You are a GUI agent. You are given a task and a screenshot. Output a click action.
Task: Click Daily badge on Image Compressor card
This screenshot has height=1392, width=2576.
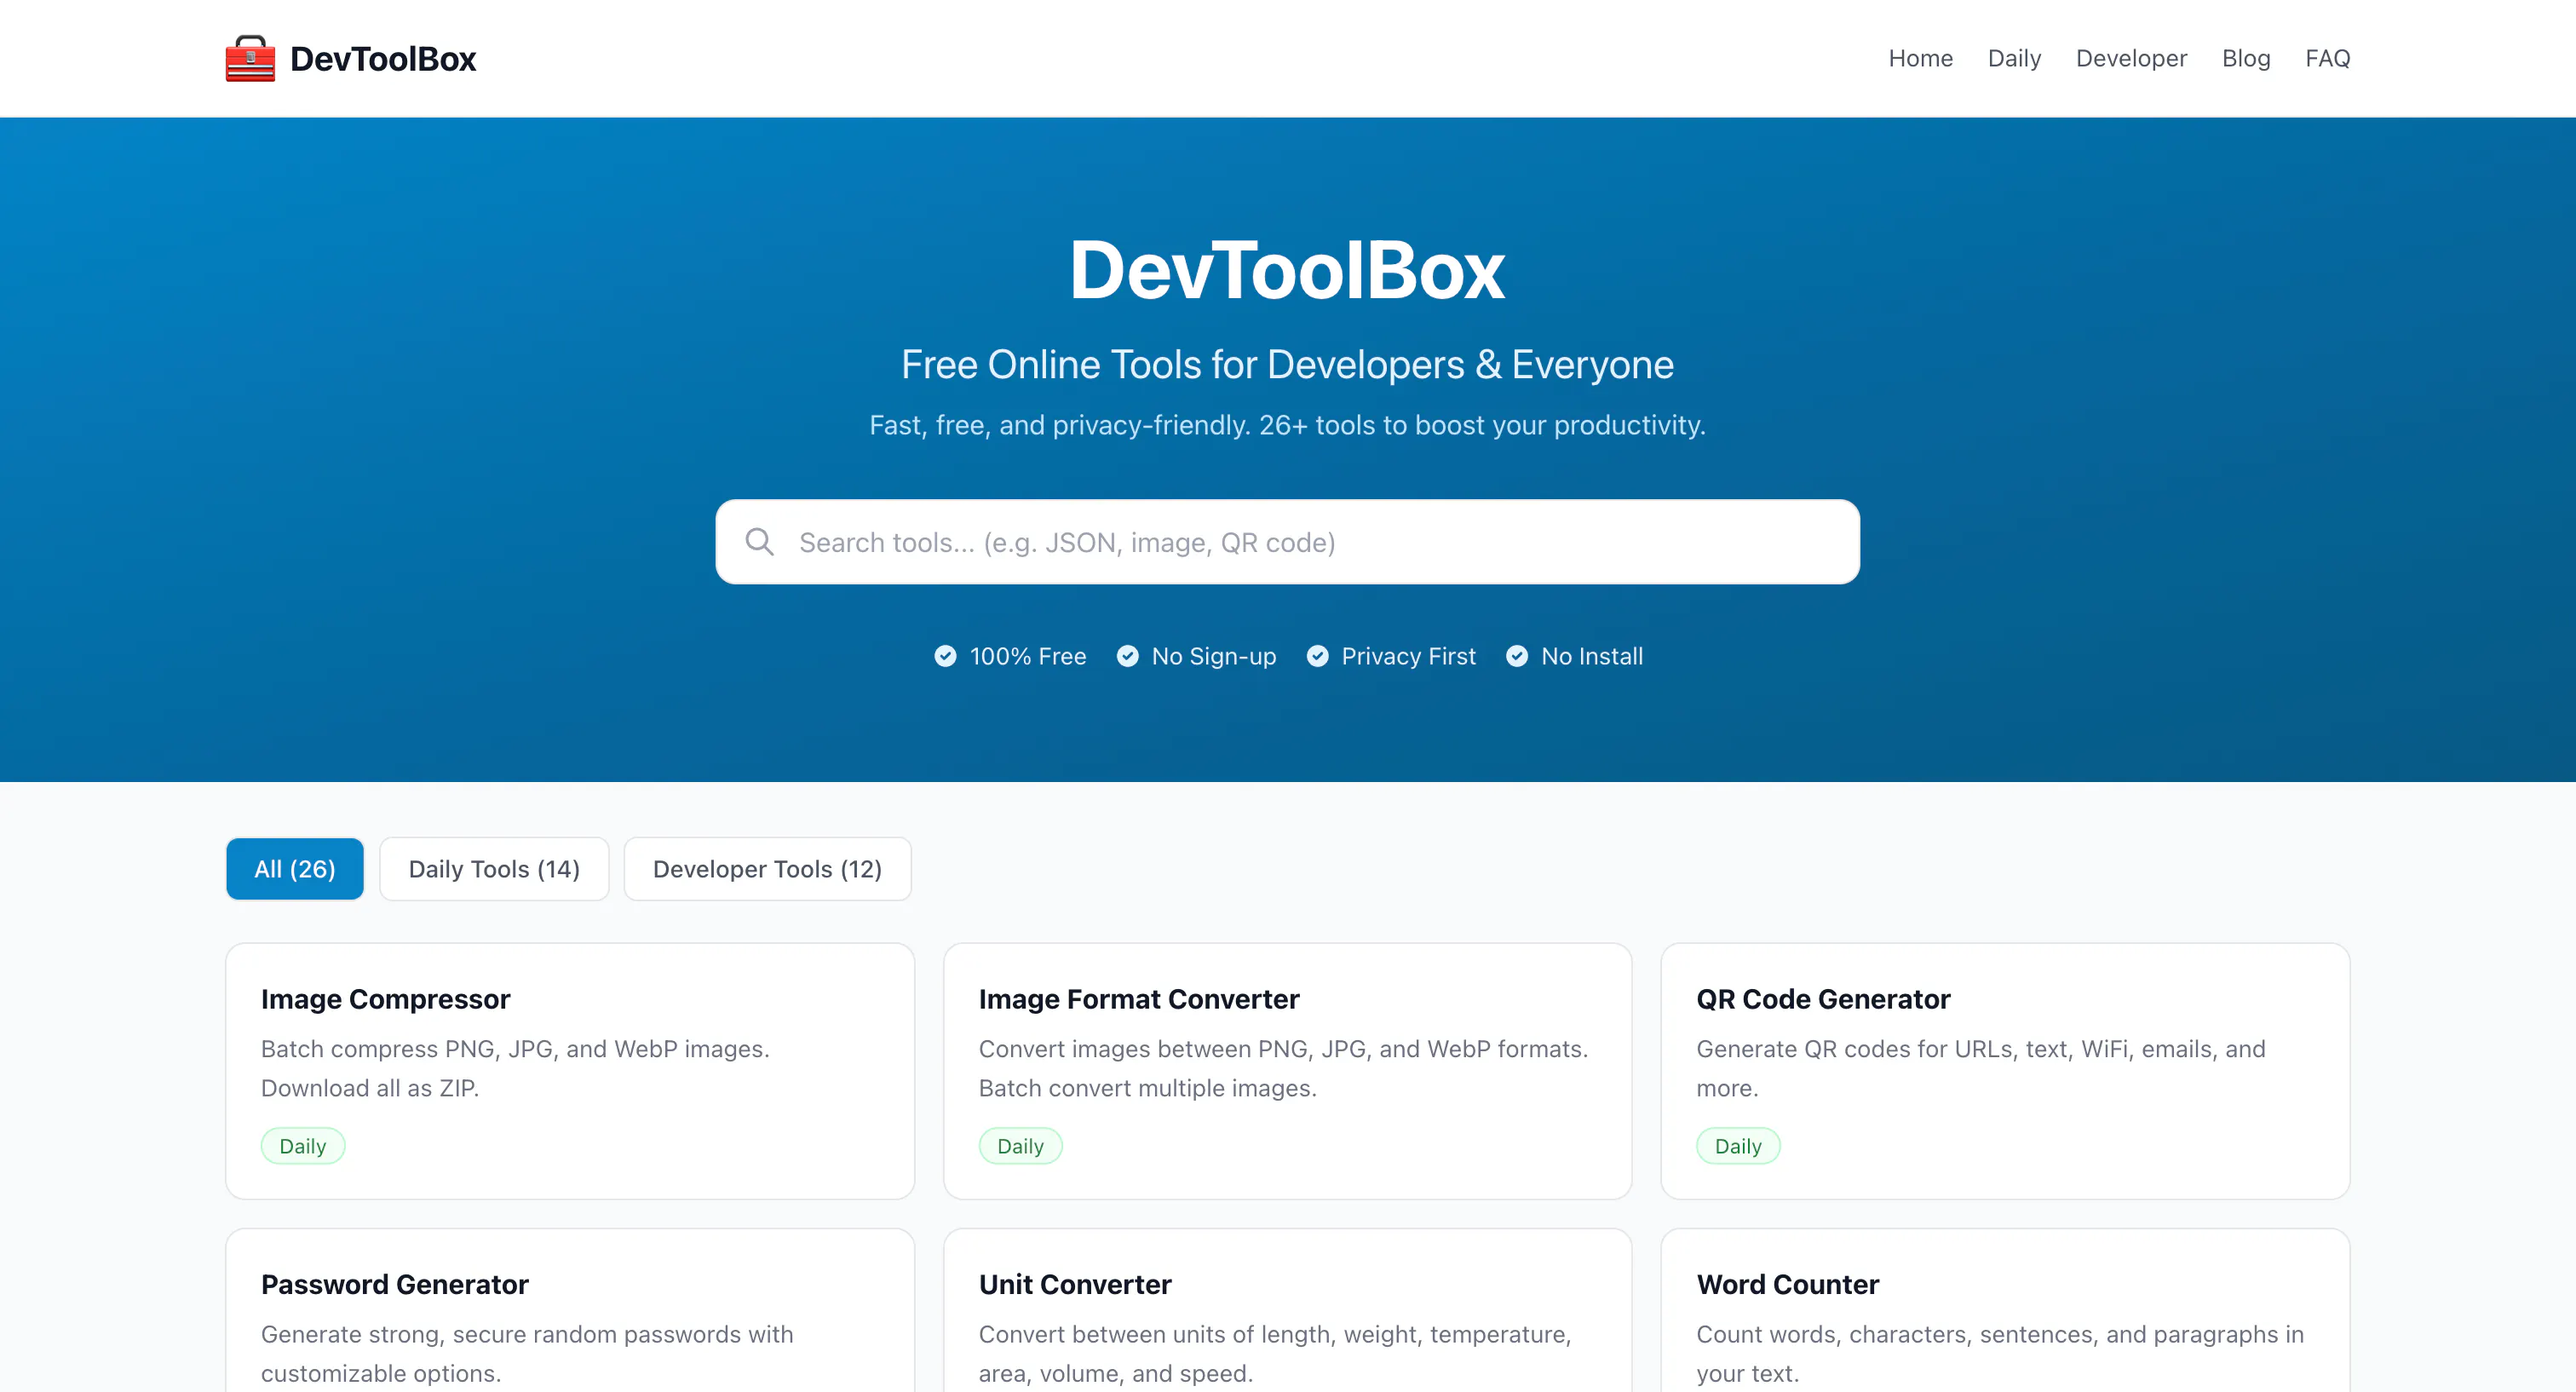tap(303, 1146)
